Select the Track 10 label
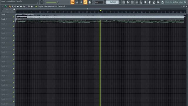This screenshot has width=188, height=106. click(4, 57)
